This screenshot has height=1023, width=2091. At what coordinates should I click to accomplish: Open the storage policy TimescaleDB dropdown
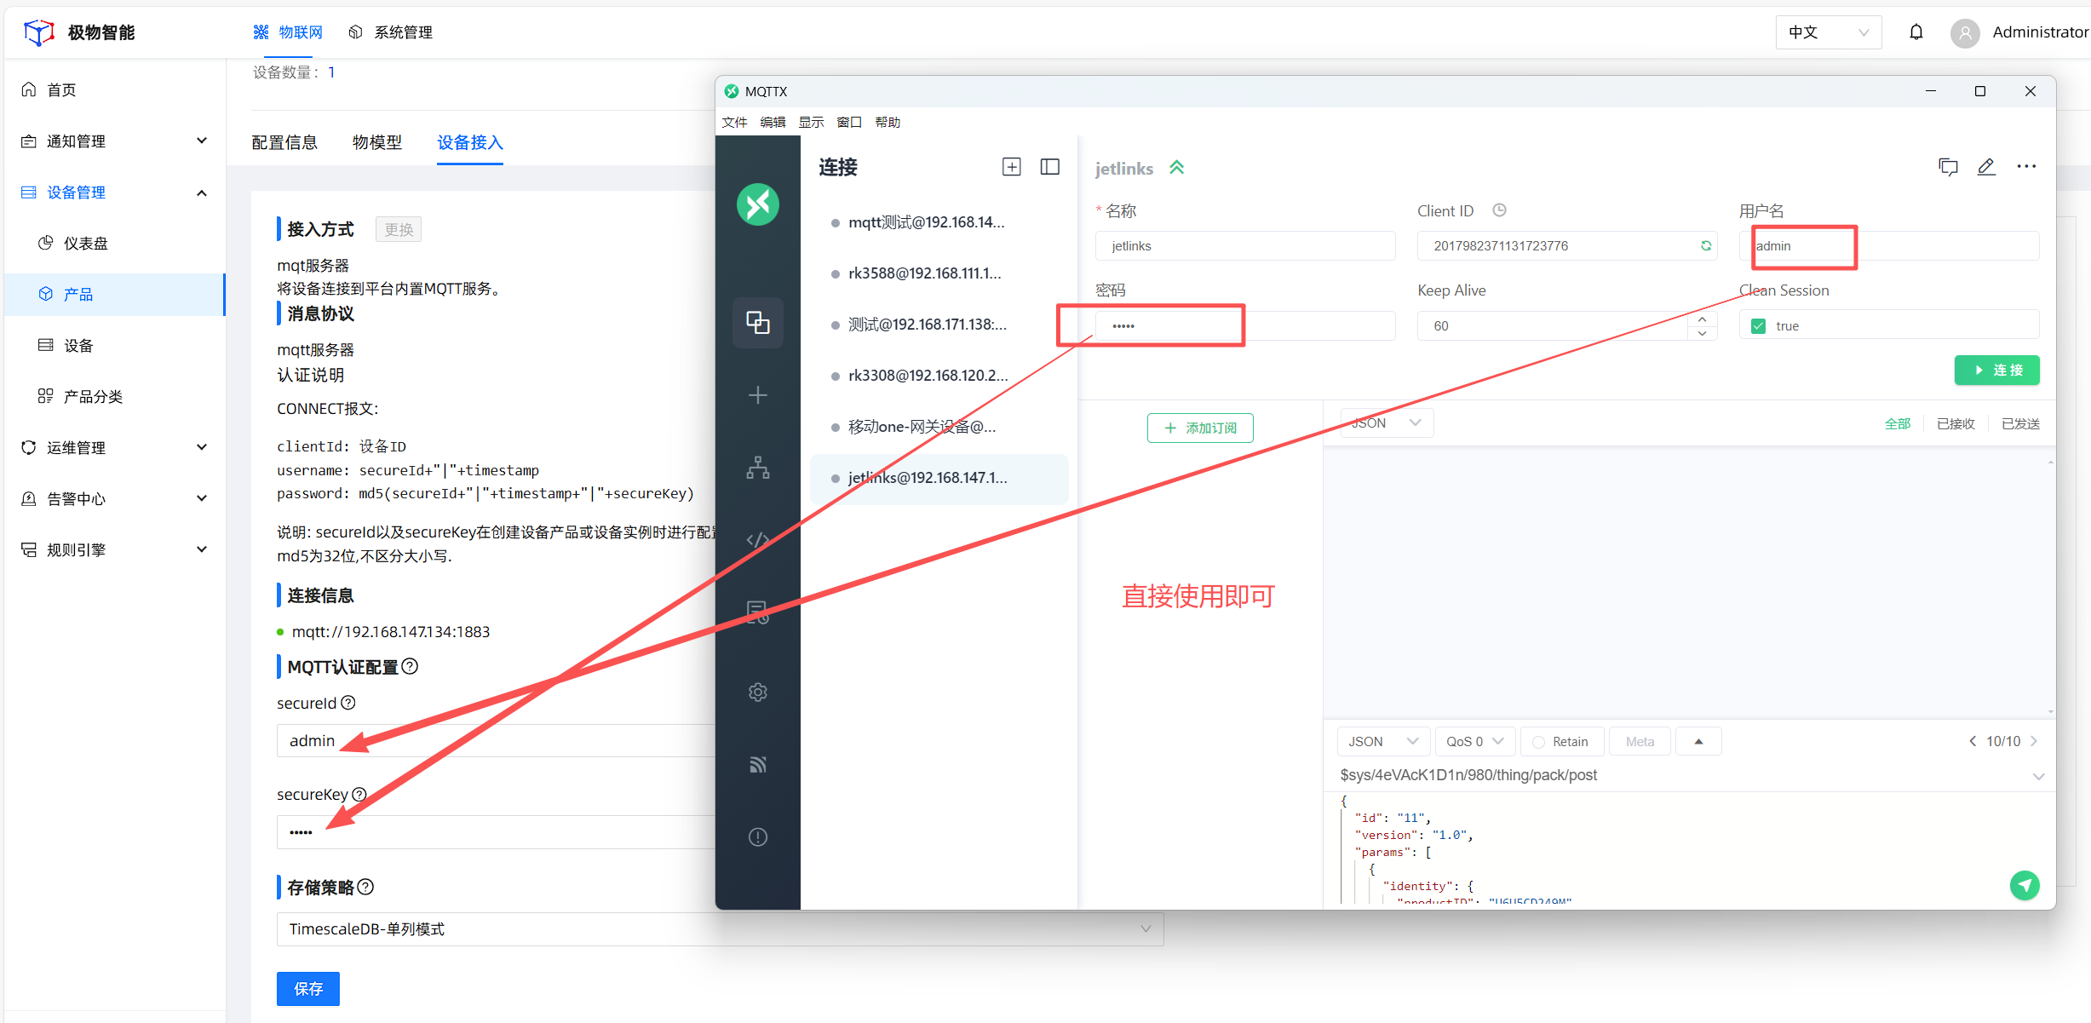coord(719,928)
